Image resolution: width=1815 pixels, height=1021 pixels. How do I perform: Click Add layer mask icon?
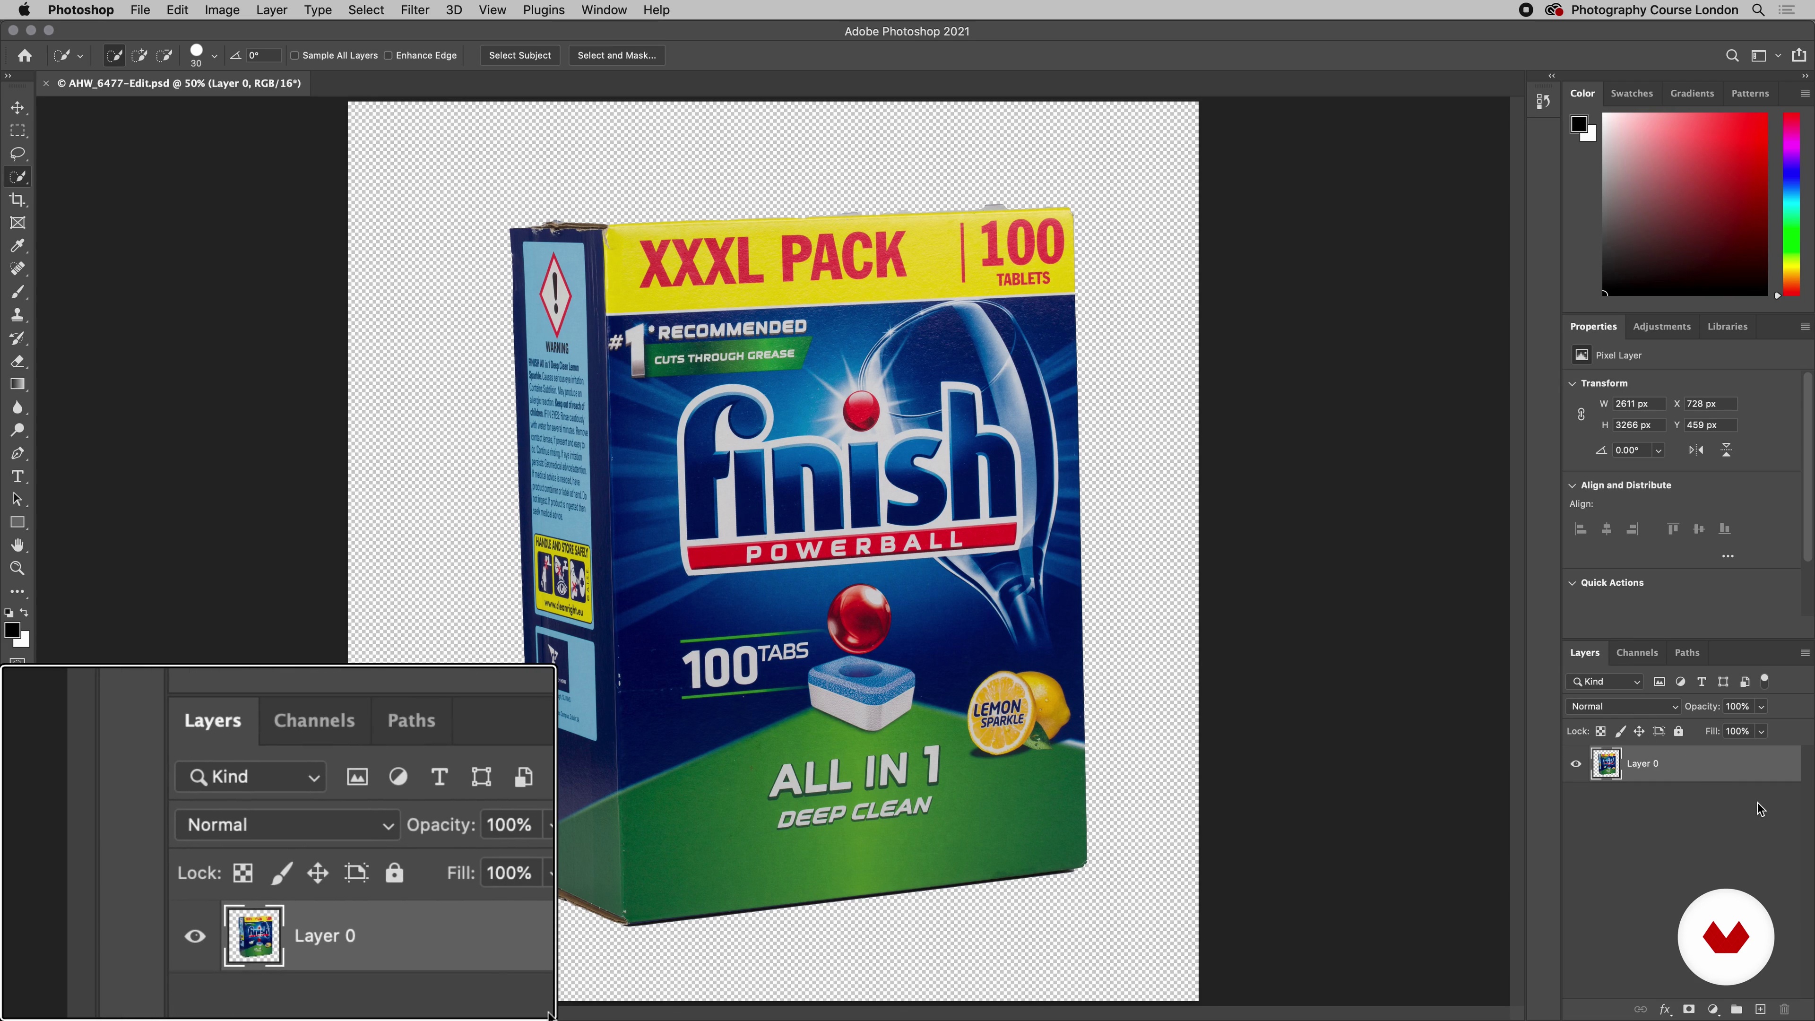pos(1689,1010)
